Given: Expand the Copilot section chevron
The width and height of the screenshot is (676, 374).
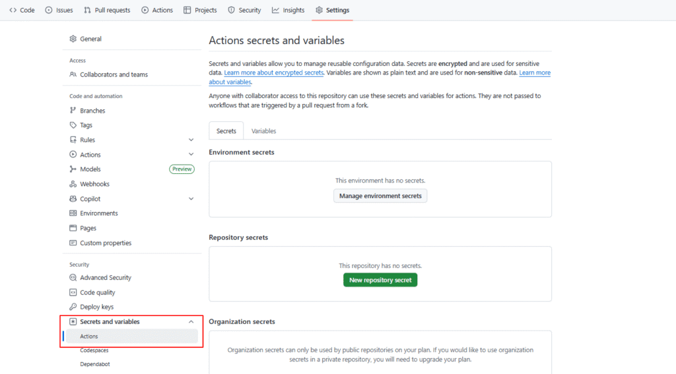Looking at the screenshot, I should (191, 199).
